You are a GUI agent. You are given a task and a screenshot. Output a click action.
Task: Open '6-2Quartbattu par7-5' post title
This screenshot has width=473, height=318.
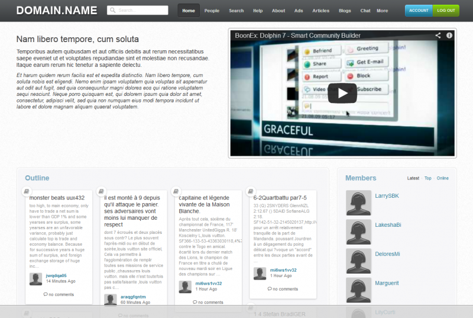(x=280, y=198)
